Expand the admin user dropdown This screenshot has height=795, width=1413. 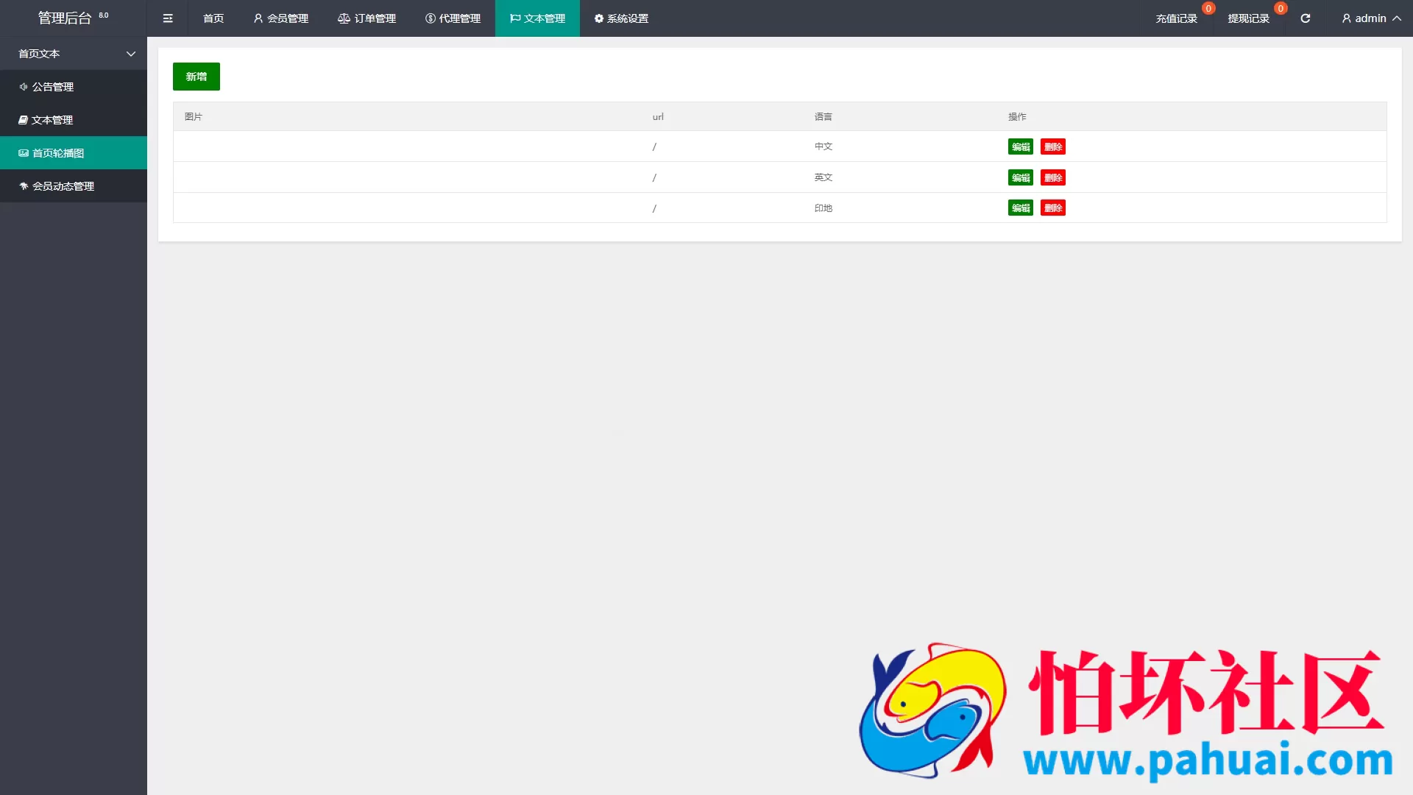click(x=1371, y=18)
